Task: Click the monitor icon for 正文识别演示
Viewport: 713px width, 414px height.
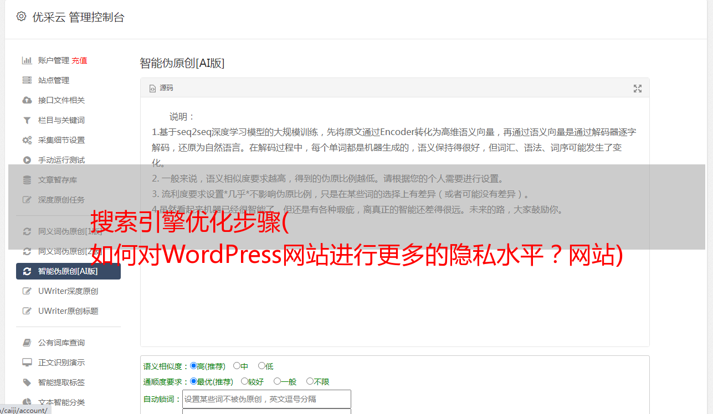Action: pyautogui.click(x=27, y=363)
